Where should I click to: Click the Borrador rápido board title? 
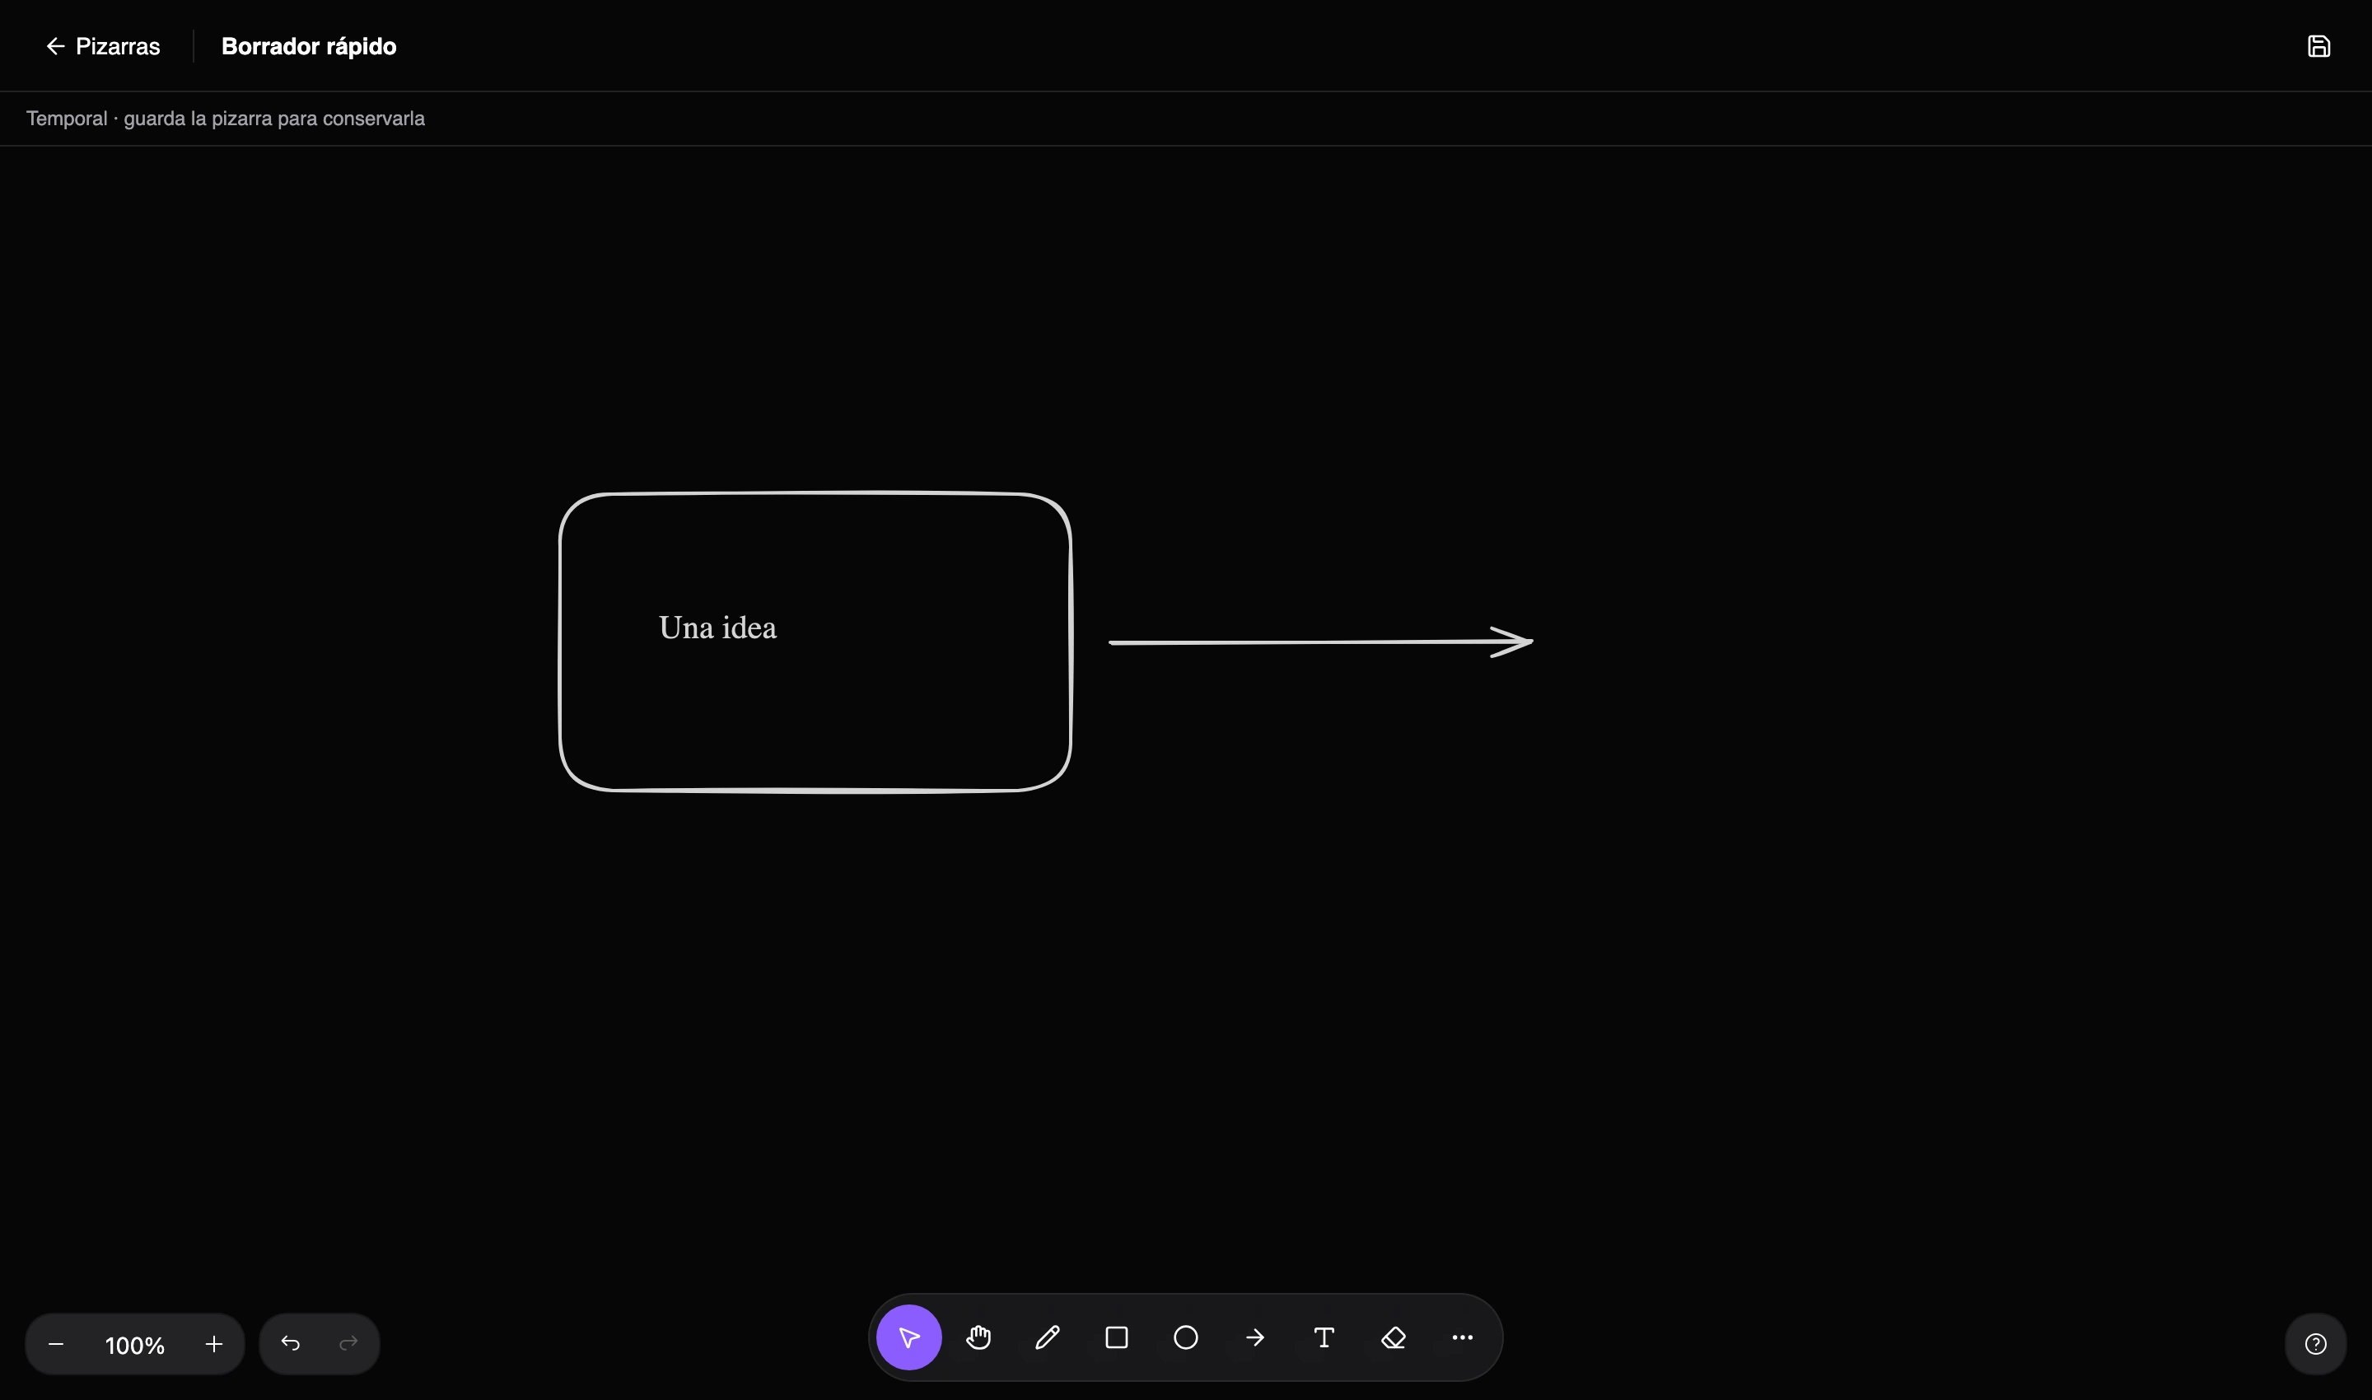click(309, 46)
